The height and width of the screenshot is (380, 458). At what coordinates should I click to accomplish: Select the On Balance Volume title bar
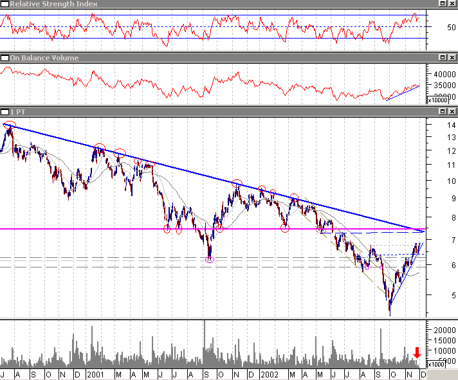point(229,58)
